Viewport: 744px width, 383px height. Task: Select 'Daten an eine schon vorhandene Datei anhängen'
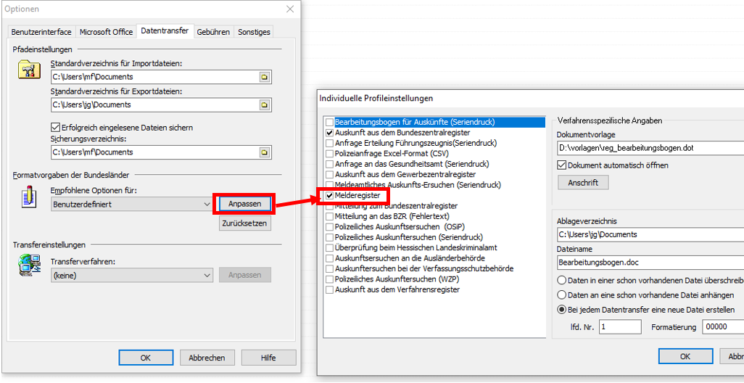pos(562,295)
